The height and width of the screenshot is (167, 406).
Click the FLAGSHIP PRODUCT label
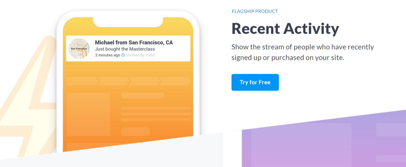pyautogui.click(x=255, y=12)
